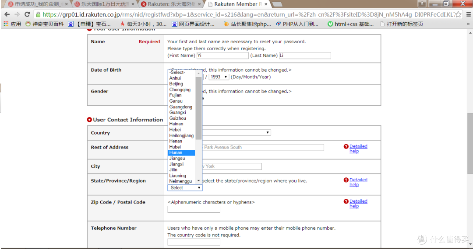Open Detailed help link for Rest of Address
Viewport: 473px width, 249px height.
coord(358,149)
